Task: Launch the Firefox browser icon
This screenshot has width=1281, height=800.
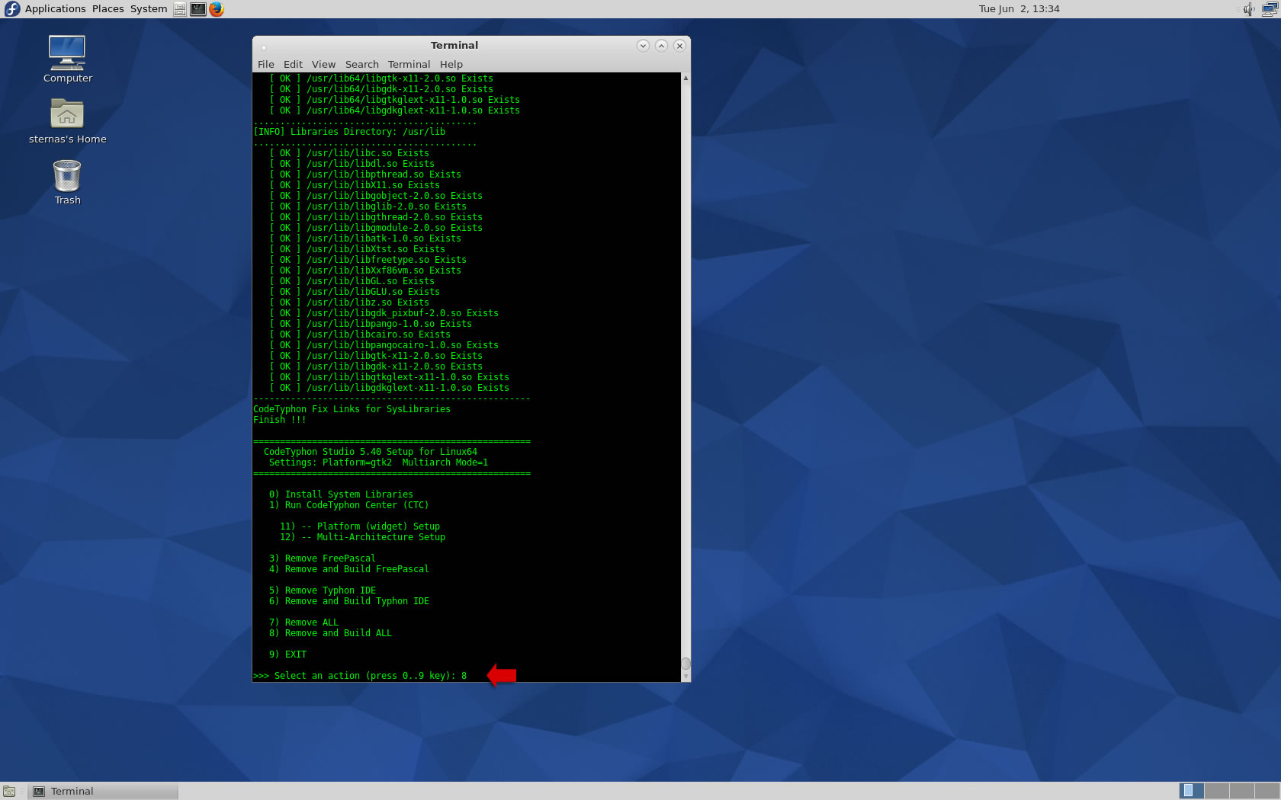Action: tap(217, 9)
